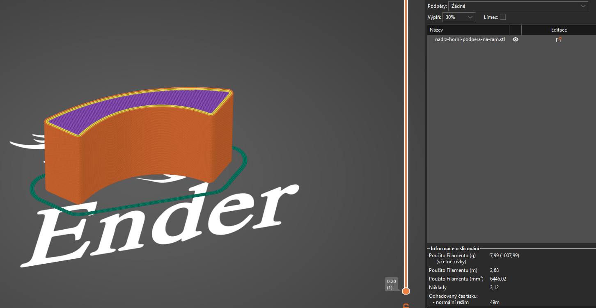Click the Náklady label
This screenshot has width=596, height=308.
click(438, 287)
